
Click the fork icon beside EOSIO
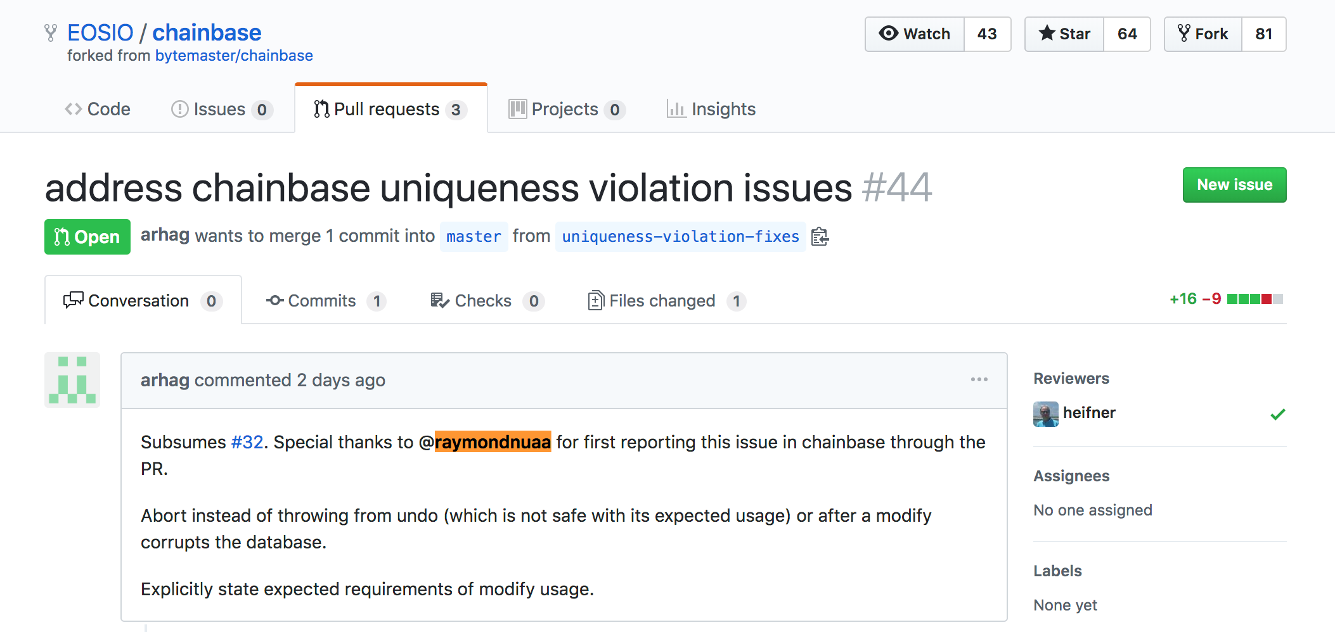point(51,33)
